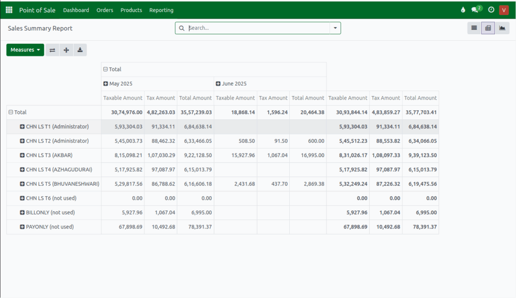This screenshot has height=298, width=516.
Task: Open the Measures dropdown
Action: pyautogui.click(x=25, y=50)
